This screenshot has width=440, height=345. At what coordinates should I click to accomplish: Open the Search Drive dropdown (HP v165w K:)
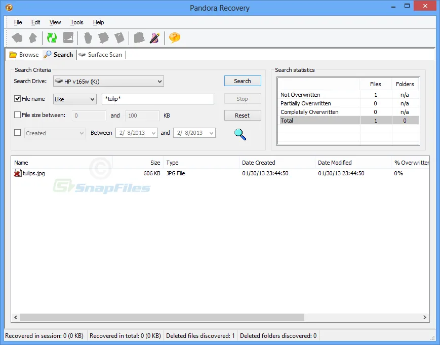tap(108, 82)
